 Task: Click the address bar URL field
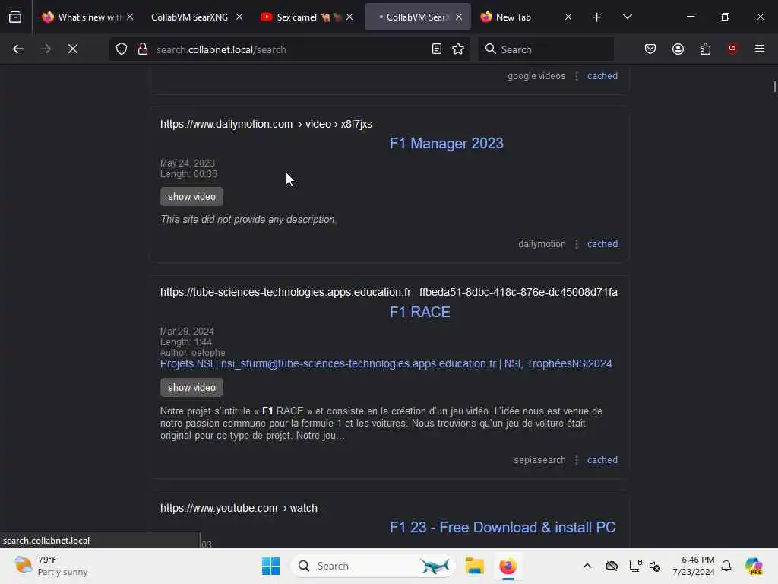click(290, 49)
